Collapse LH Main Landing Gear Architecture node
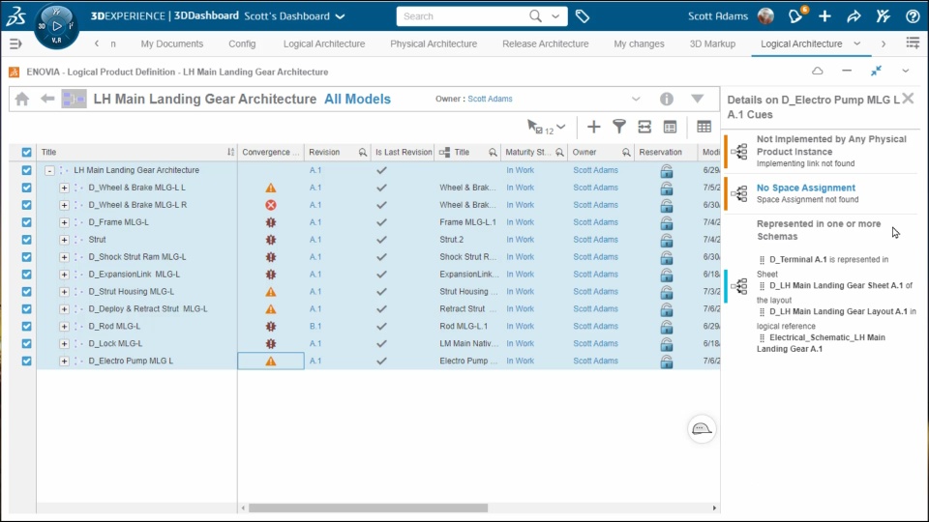 tap(49, 170)
